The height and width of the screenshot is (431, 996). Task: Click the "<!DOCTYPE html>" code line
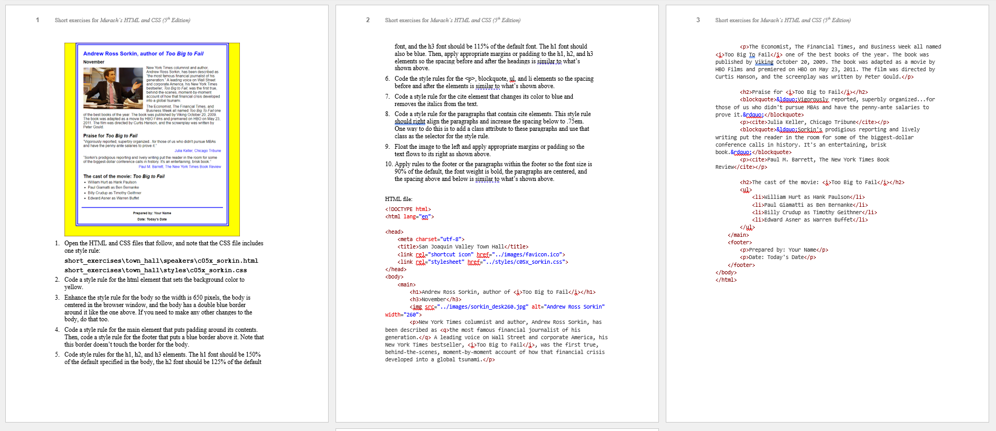(408, 209)
